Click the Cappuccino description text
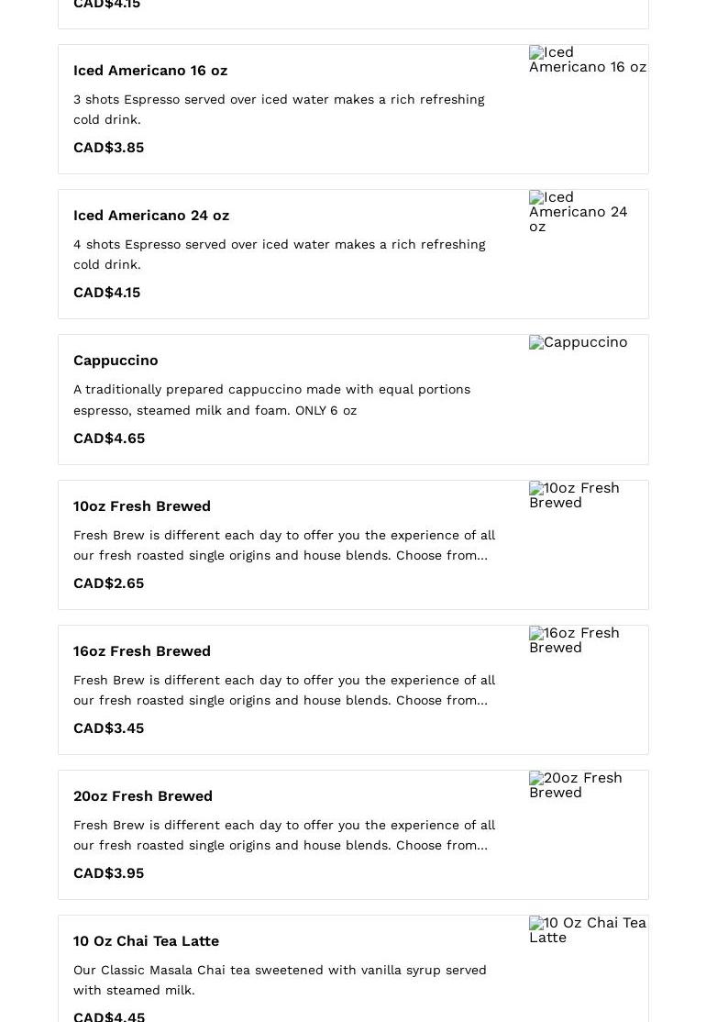Screen dimensions: 706x1022 tap(271, 400)
